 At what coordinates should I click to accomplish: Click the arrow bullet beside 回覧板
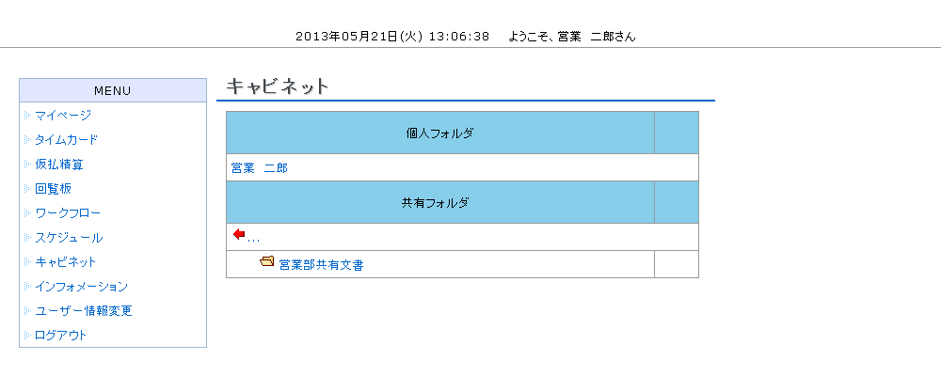[27, 189]
